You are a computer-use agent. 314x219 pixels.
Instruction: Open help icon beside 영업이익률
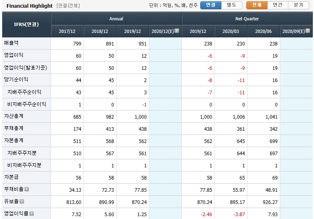(x=31, y=213)
